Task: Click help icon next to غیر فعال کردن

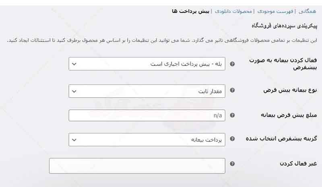Action: tap(232, 164)
